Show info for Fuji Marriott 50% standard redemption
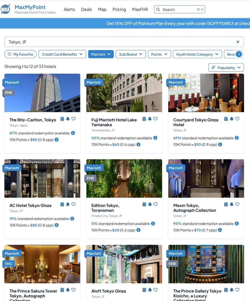Viewport: 250px width, 301px height. [x=155, y=138]
